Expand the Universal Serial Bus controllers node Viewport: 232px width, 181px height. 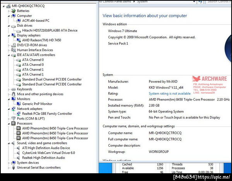tap(9, 168)
